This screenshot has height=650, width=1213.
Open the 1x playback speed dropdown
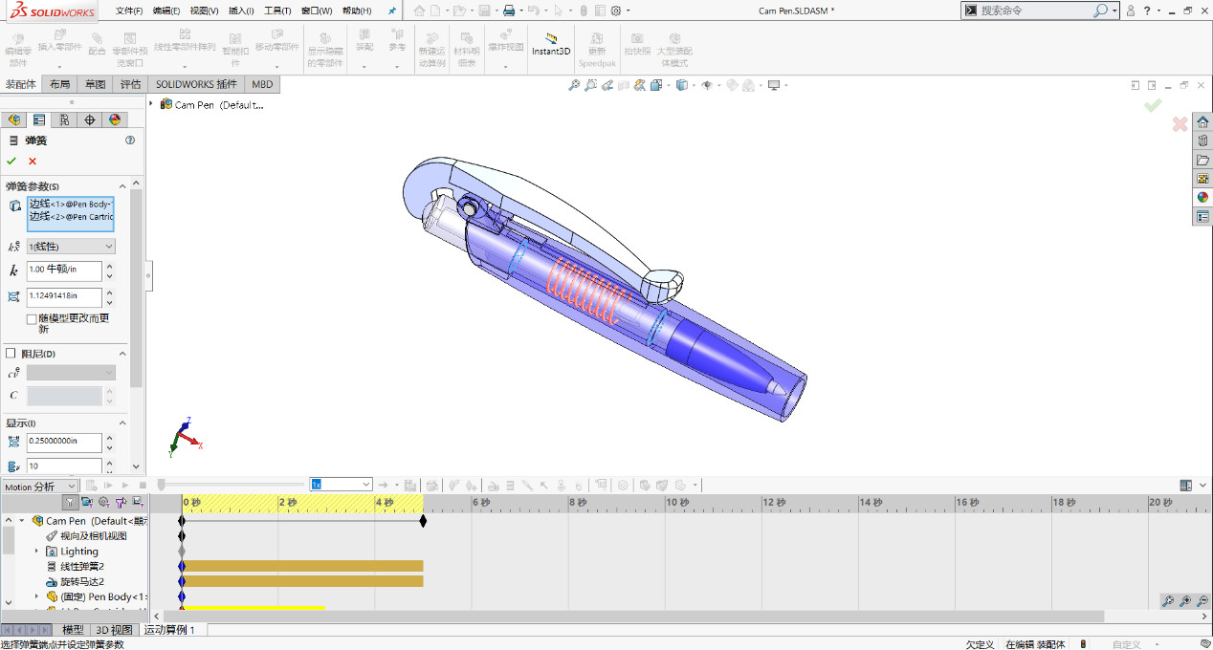click(341, 485)
